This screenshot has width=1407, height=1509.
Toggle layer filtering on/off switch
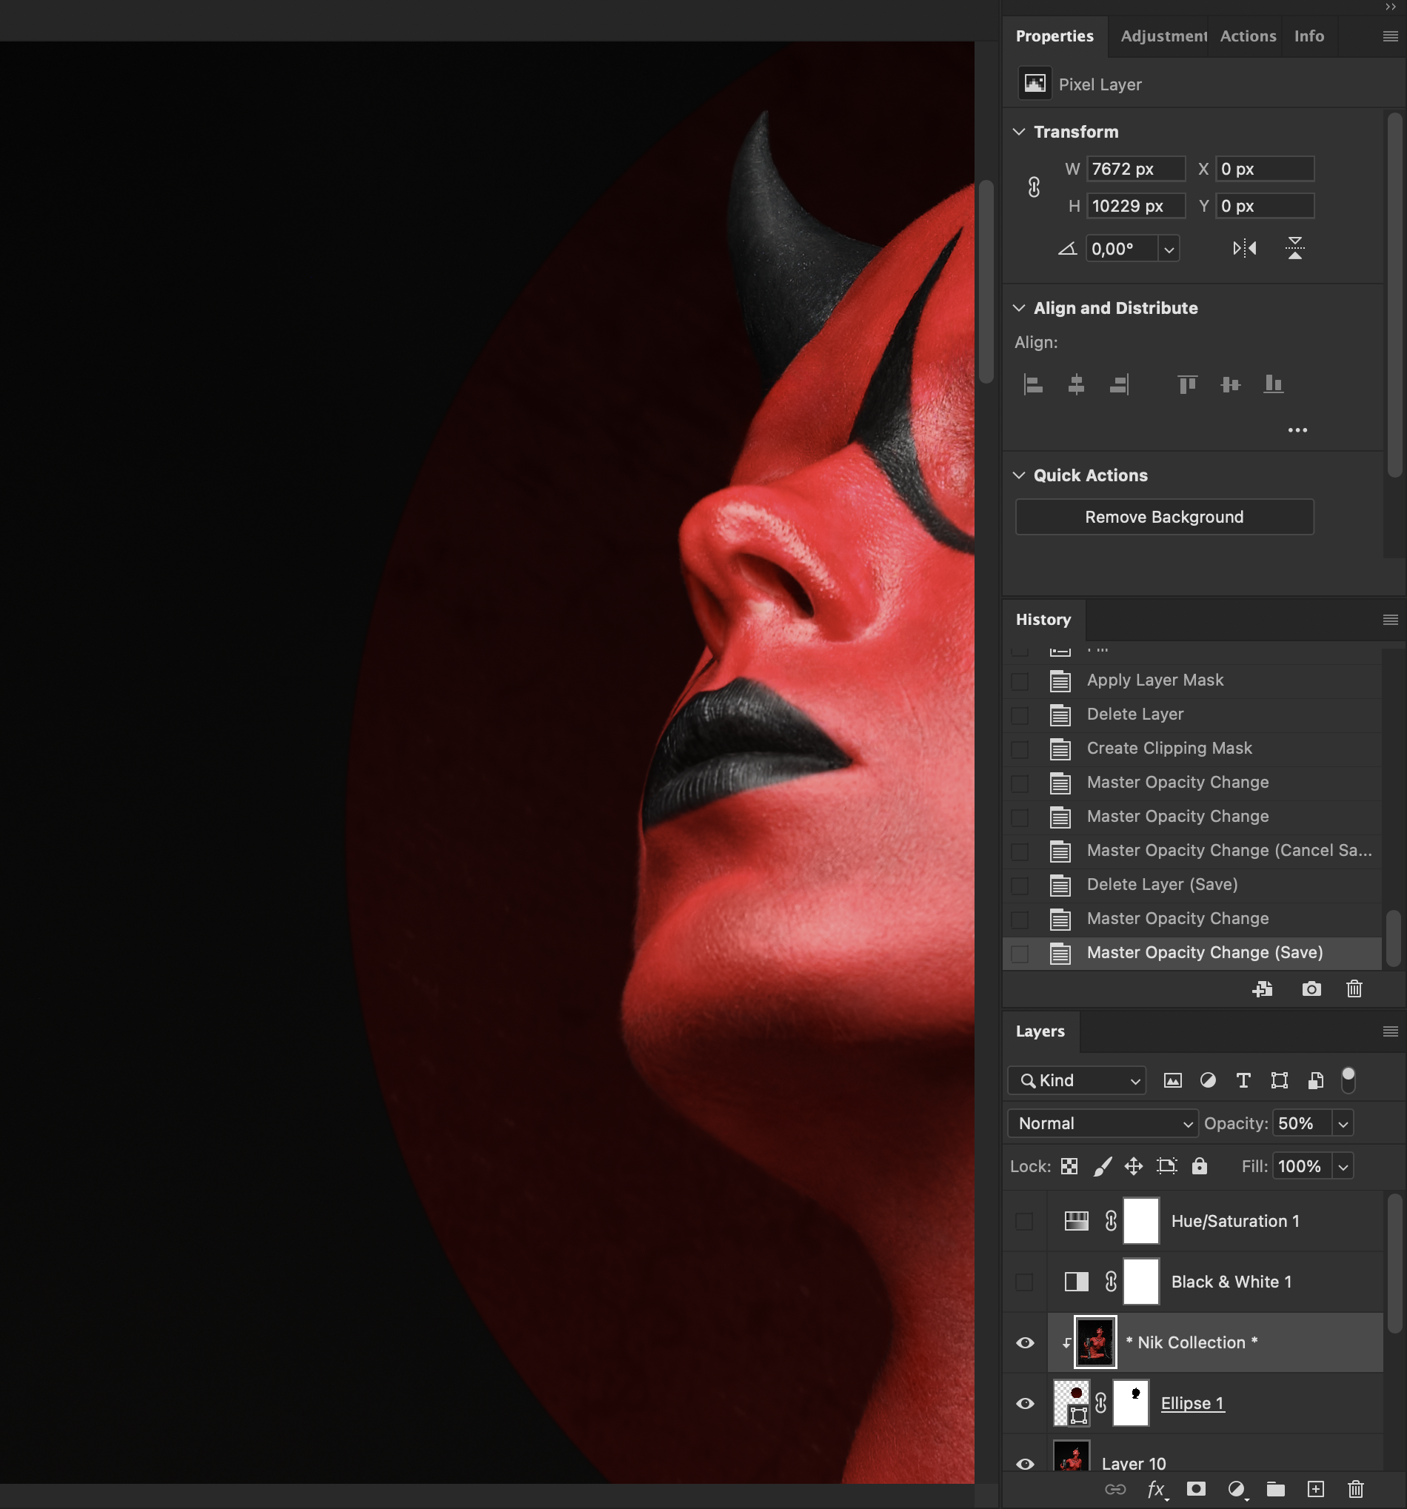[1348, 1080]
